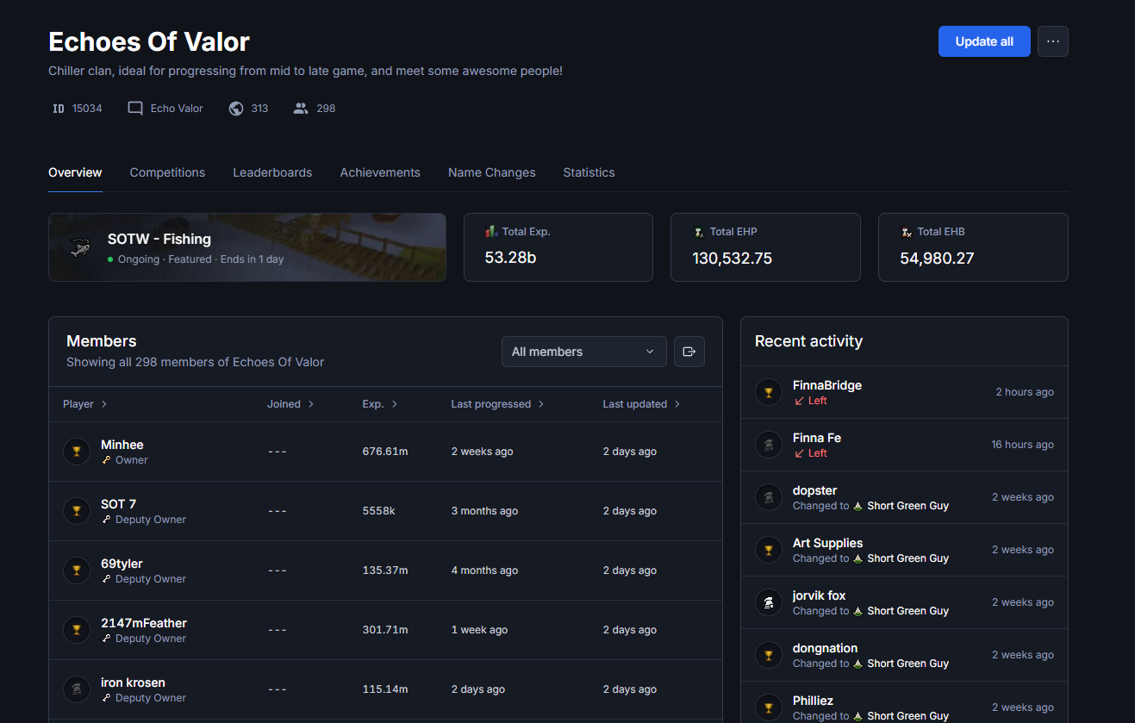Open the three-dots more options menu
The height and width of the screenshot is (723, 1135).
coord(1052,41)
